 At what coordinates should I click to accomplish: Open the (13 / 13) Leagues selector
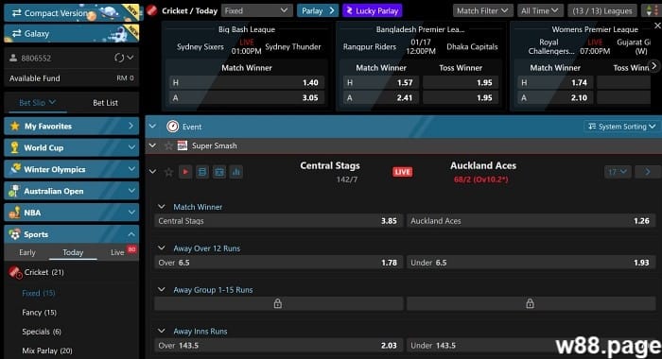tap(602, 10)
